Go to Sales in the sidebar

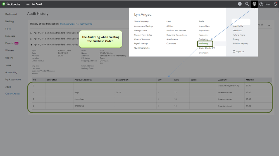point(8,29)
